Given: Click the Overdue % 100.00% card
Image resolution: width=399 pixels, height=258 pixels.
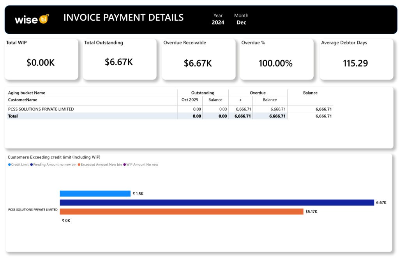Looking at the screenshot, I should [x=276, y=59].
